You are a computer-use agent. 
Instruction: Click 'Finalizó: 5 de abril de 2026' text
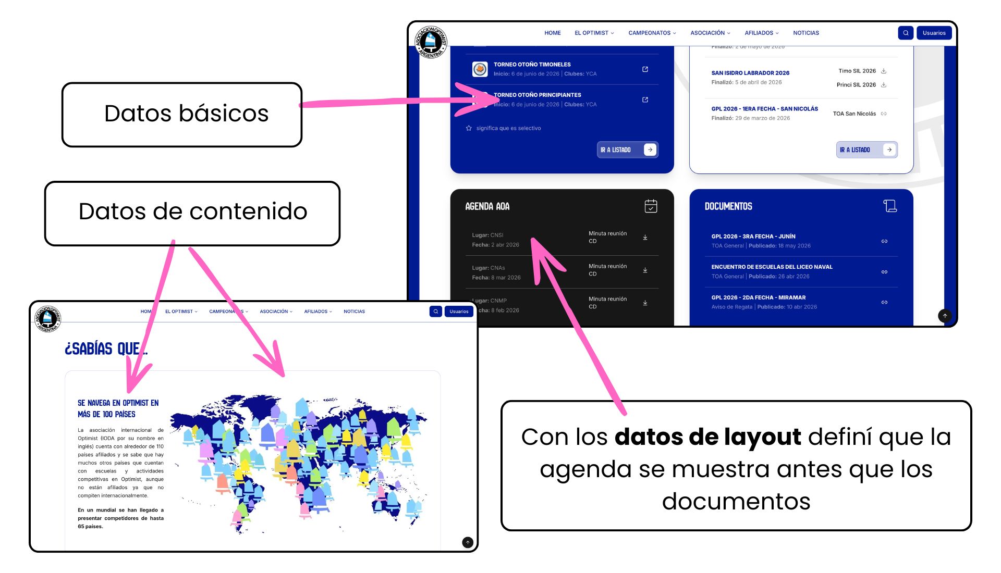746,82
